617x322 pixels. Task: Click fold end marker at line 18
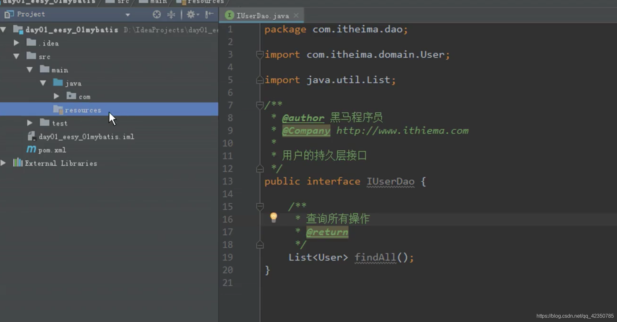pyautogui.click(x=260, y=245)
